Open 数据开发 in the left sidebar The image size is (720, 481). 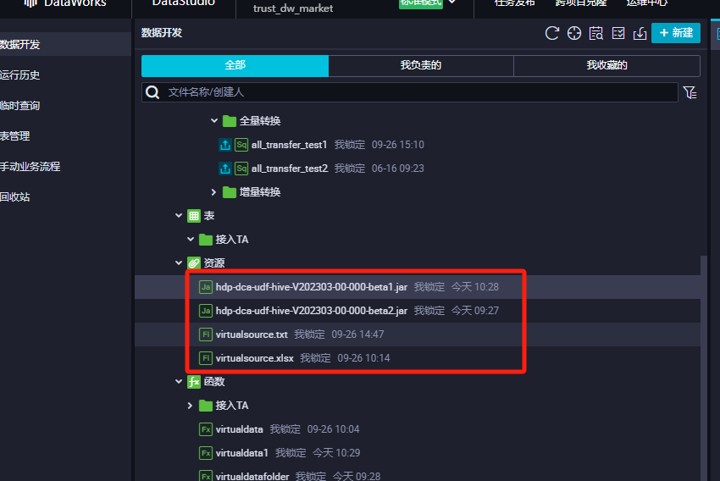(65, 45)
